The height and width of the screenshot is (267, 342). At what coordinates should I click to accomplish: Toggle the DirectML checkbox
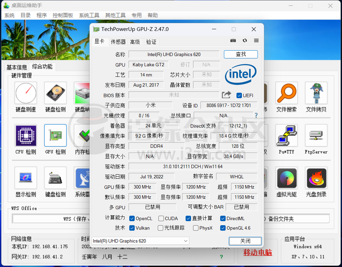pos(223,218)
